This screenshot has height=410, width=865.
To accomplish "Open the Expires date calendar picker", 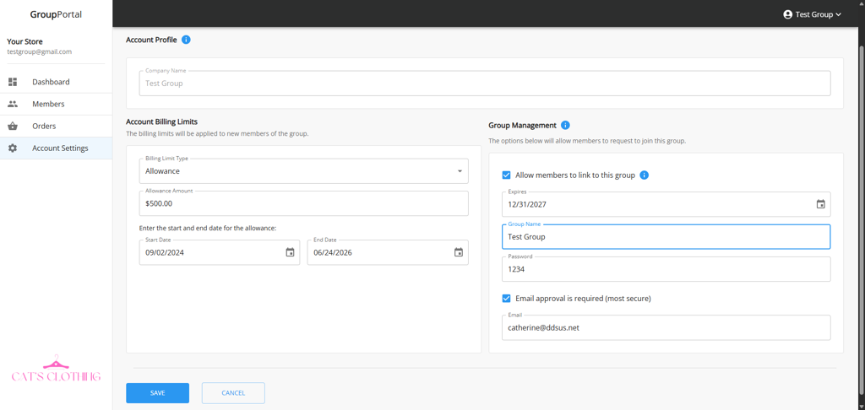I will 820,204.
